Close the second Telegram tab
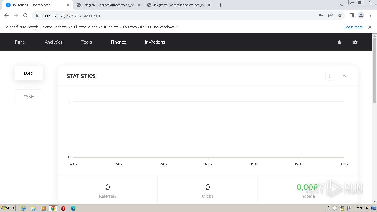The width and height of the screenshot is (377, 212). [209, 5]
